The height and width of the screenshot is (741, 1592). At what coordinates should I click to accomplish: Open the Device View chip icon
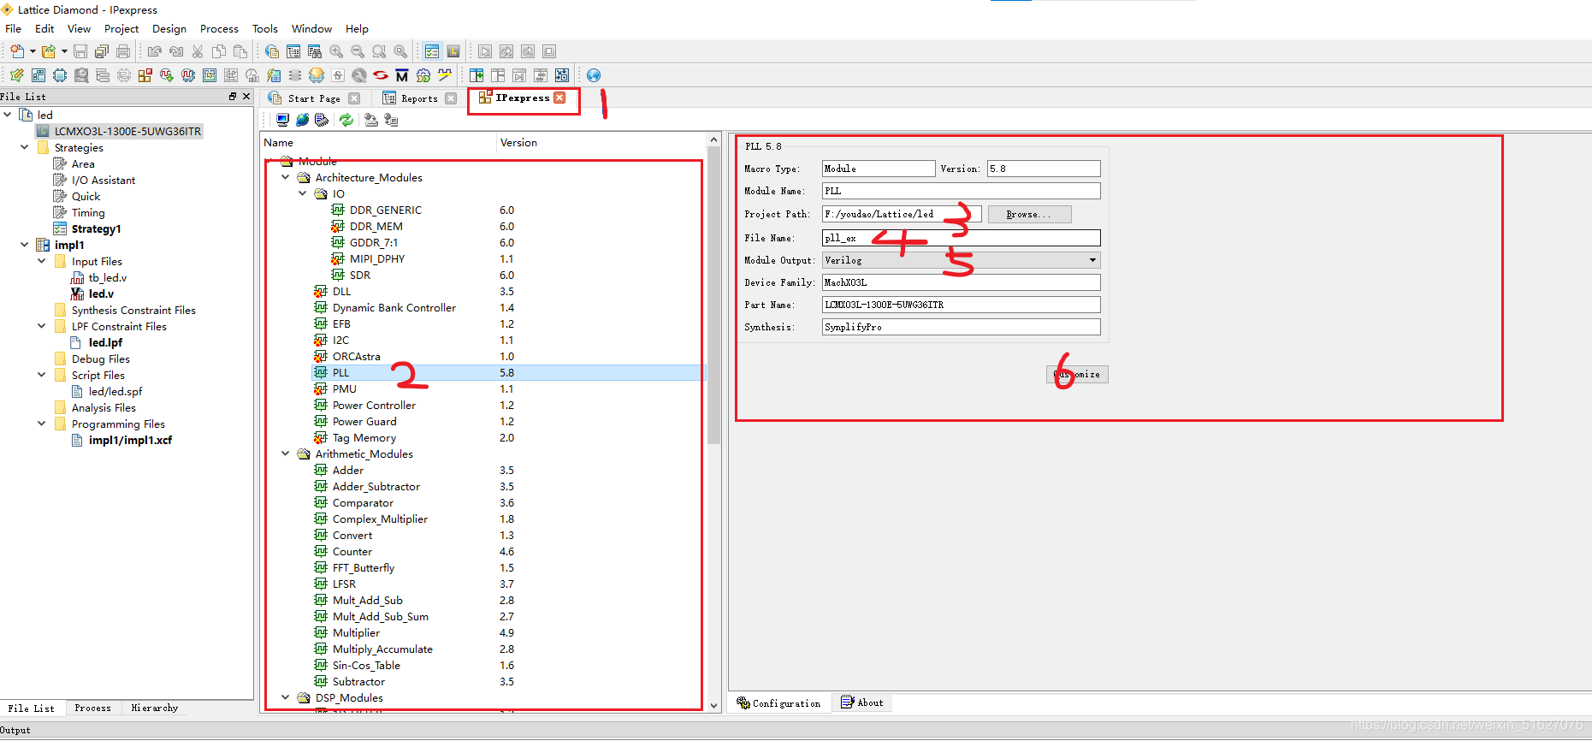pyautogui.click(x=60, y=75)
